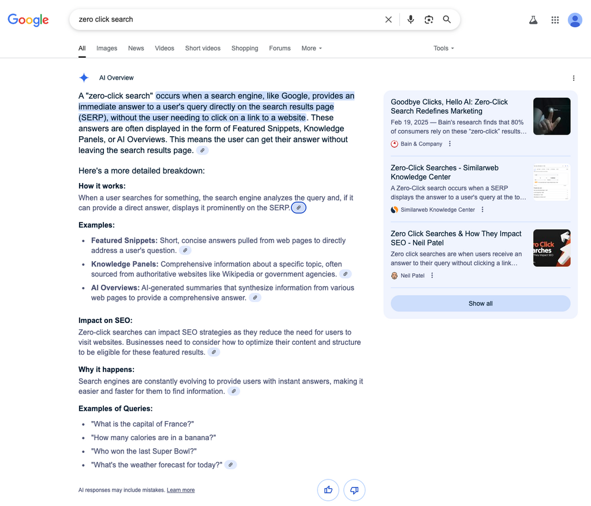Open Google account profile avatar

point(575,20)
